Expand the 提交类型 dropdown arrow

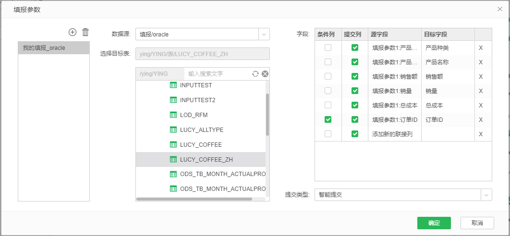tap(486, 195)
